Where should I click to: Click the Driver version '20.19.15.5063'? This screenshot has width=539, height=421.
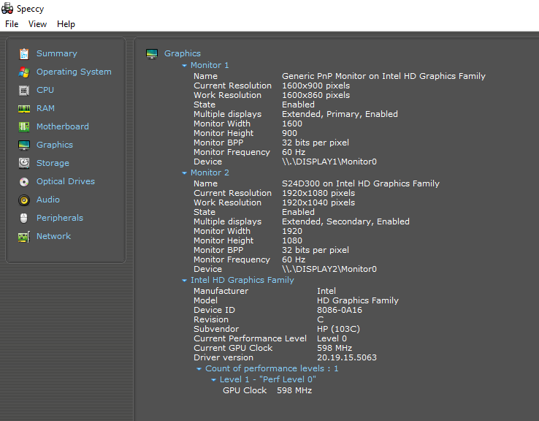tap(347, 357)
